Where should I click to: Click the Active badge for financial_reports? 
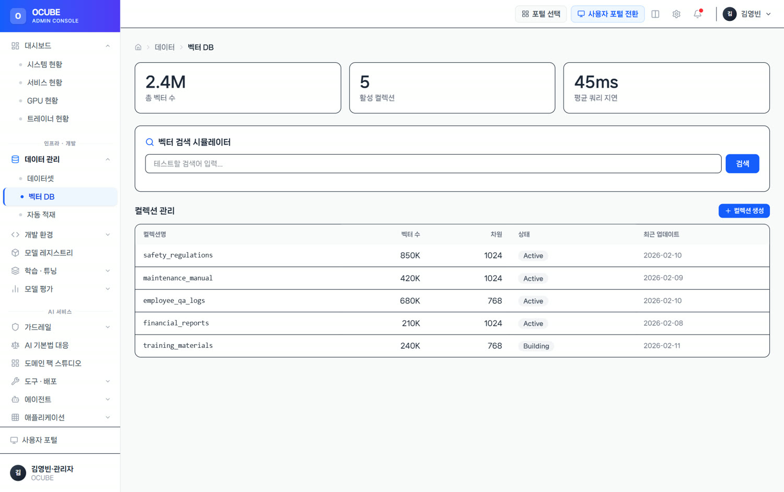pyautogui.click(x=533, y=324)
